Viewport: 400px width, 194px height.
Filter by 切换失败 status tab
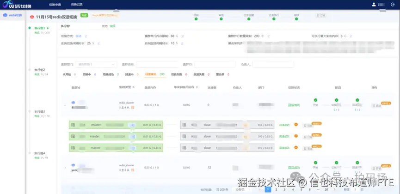tap(179, 74)
